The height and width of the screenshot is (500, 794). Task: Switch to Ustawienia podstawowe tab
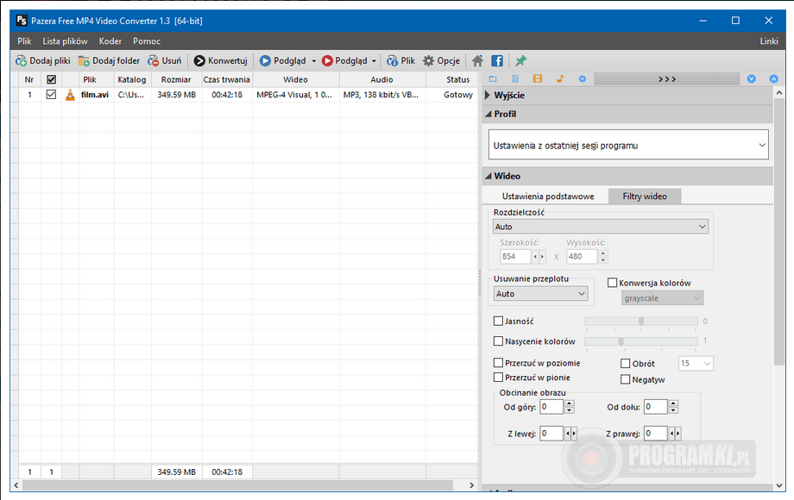(548, 197)
